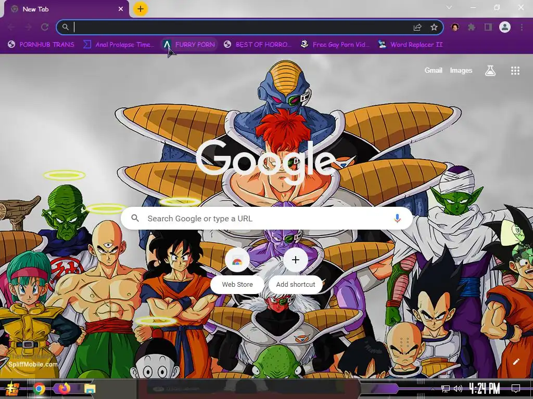Screen dimensions: 533x399
Task: Open the volume icon in system tray
Action: (x=458, y=389)
